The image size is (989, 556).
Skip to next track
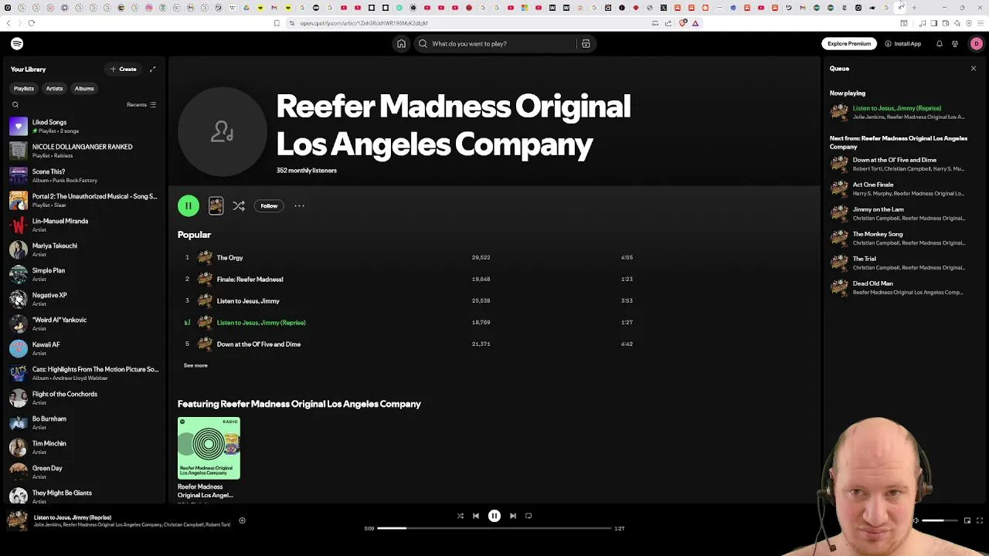[513, 516]
